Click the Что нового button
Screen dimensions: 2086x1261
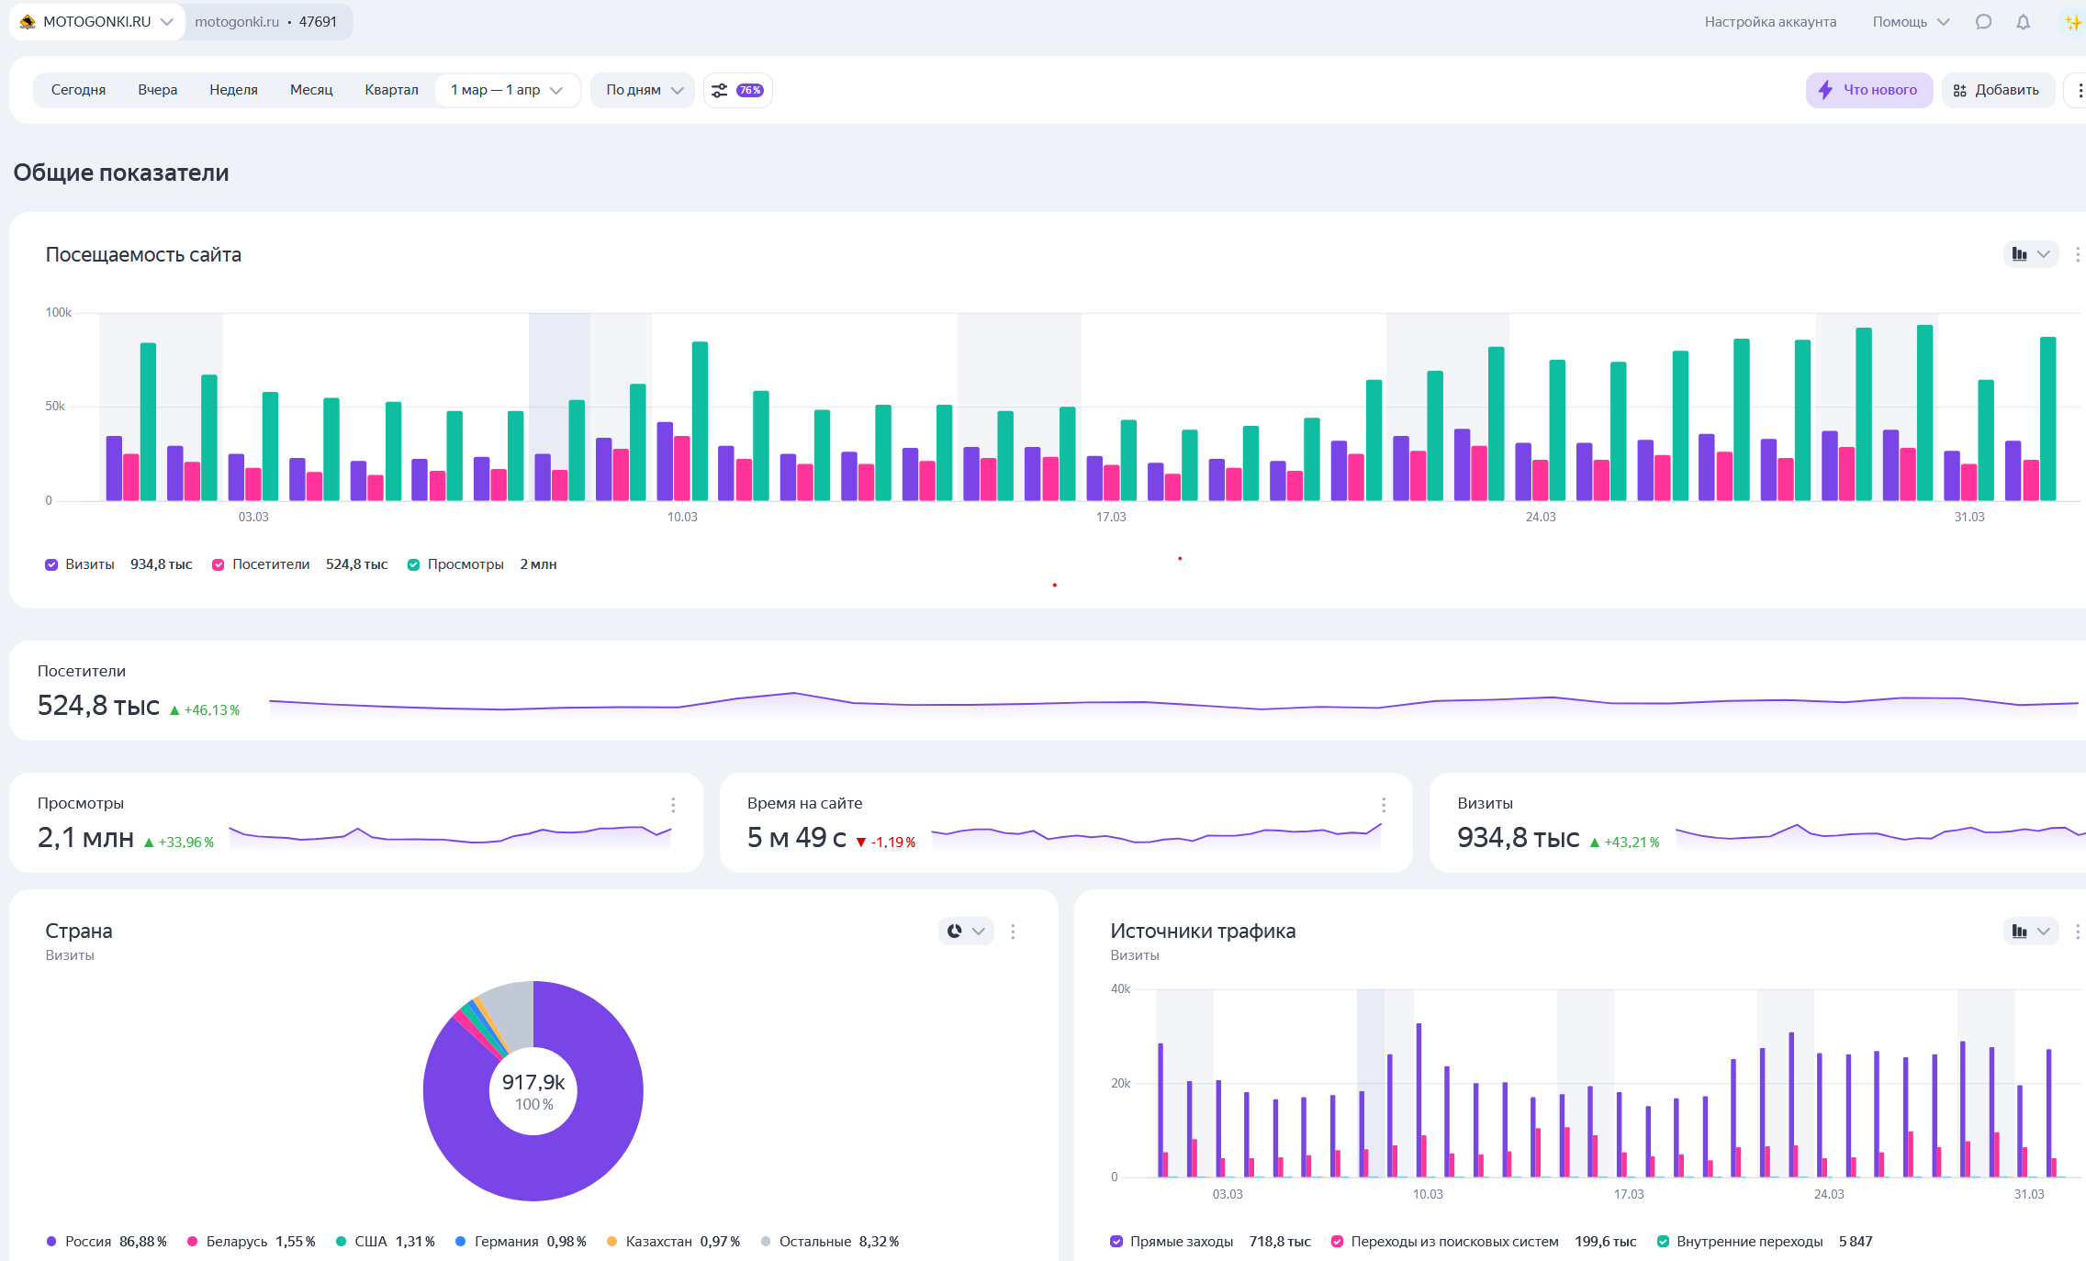tap(1868, 90)
